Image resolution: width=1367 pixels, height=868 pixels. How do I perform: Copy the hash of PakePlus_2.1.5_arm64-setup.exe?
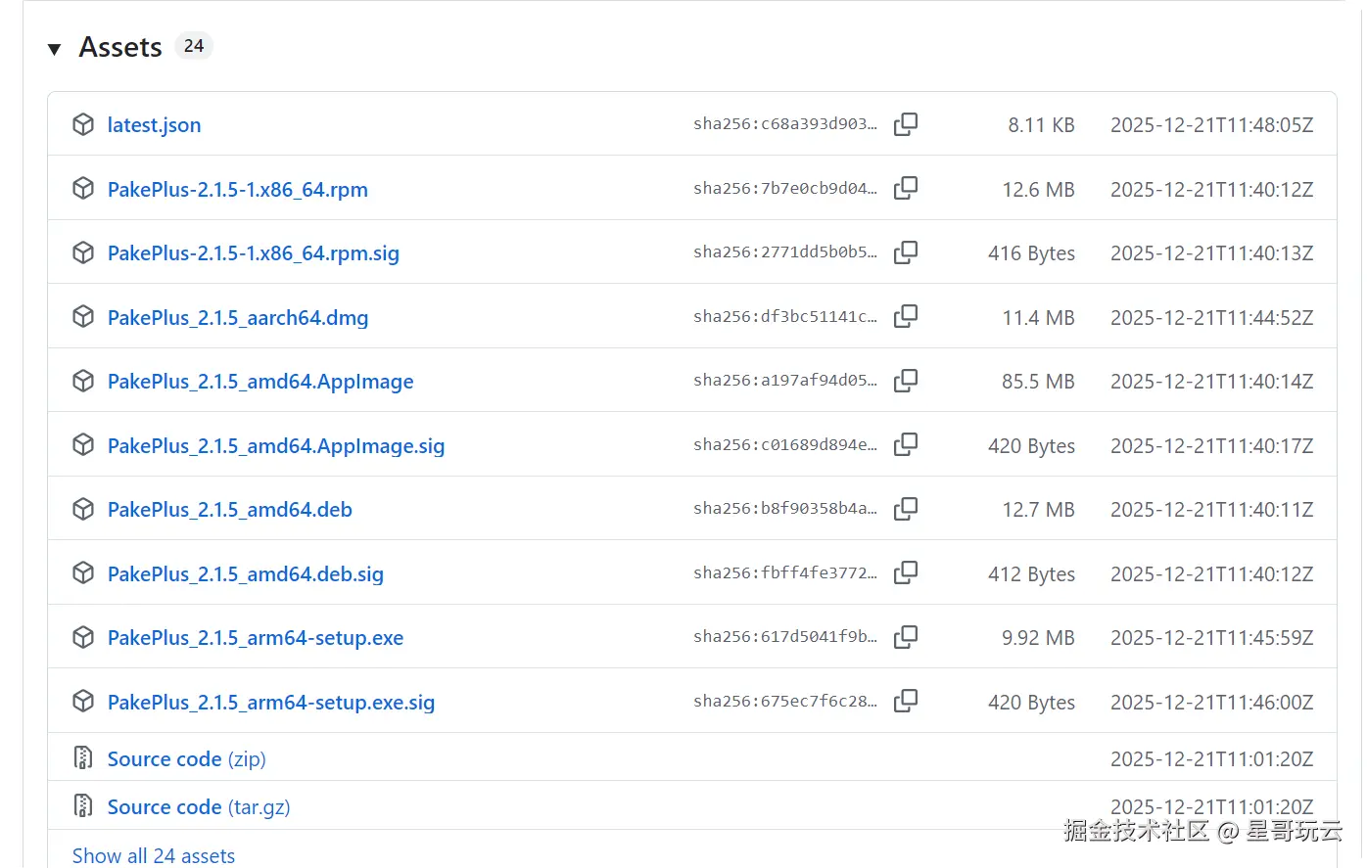[x=906, y=637]
